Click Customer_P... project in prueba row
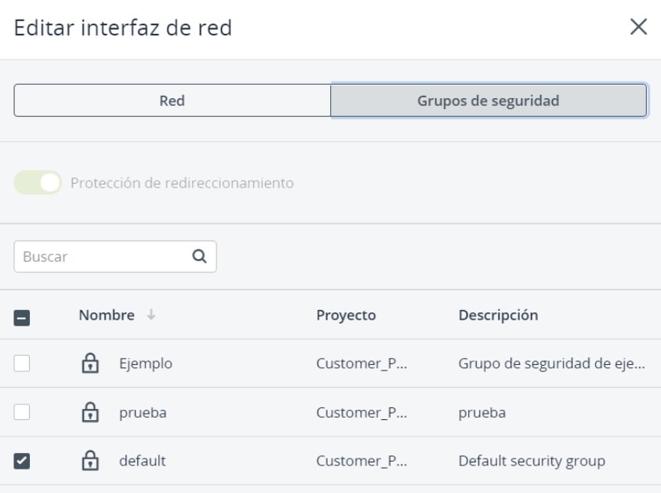 (x=361, y=412)
